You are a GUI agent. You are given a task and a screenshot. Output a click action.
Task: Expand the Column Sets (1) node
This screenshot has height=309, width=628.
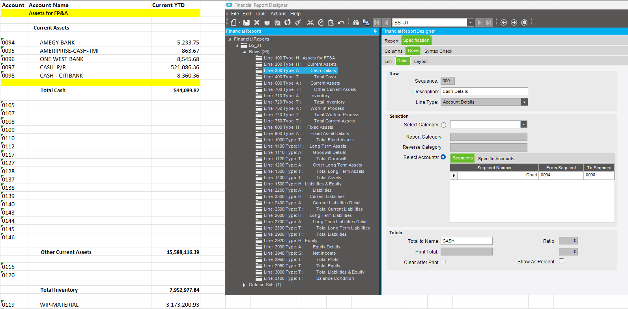click(245, 285)
